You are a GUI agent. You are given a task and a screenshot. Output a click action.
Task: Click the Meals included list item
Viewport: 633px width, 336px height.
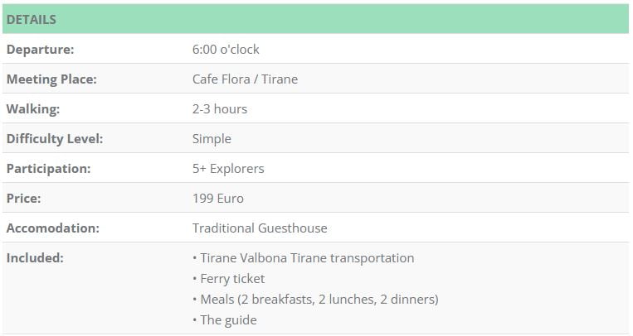(315, 300)
